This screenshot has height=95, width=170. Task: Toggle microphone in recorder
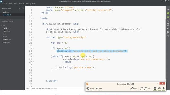point(164,88)
